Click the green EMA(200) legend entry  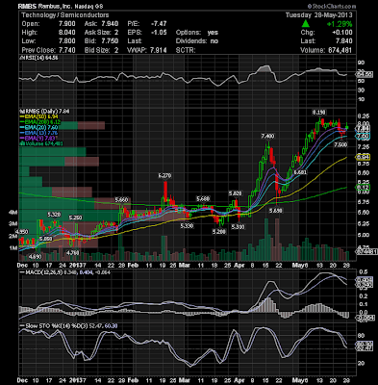[x=39, y=122]
